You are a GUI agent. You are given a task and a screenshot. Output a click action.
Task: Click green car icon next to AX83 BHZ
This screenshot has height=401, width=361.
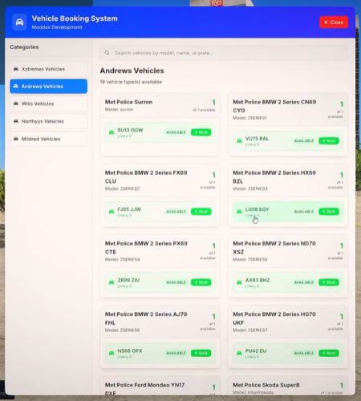239,282
